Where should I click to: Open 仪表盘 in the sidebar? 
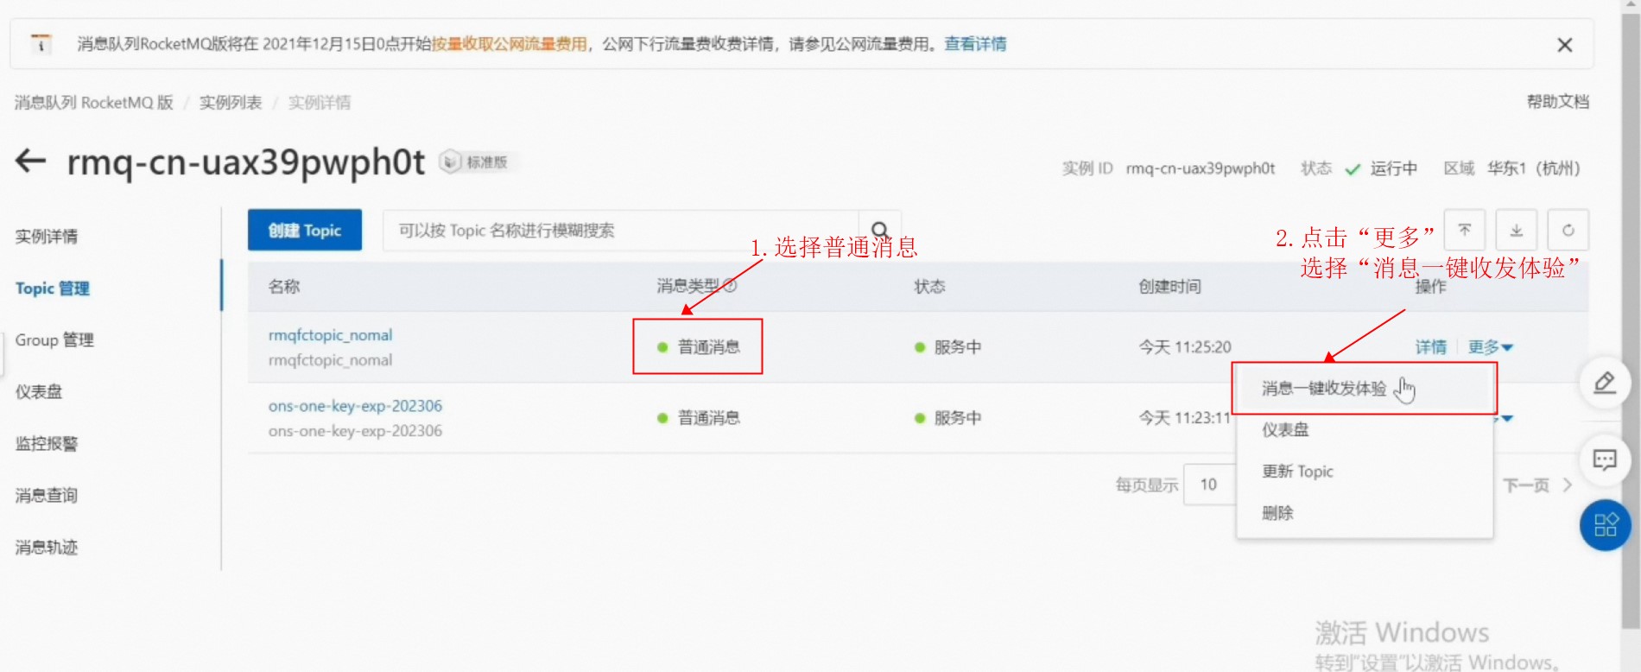click(39, 391)
